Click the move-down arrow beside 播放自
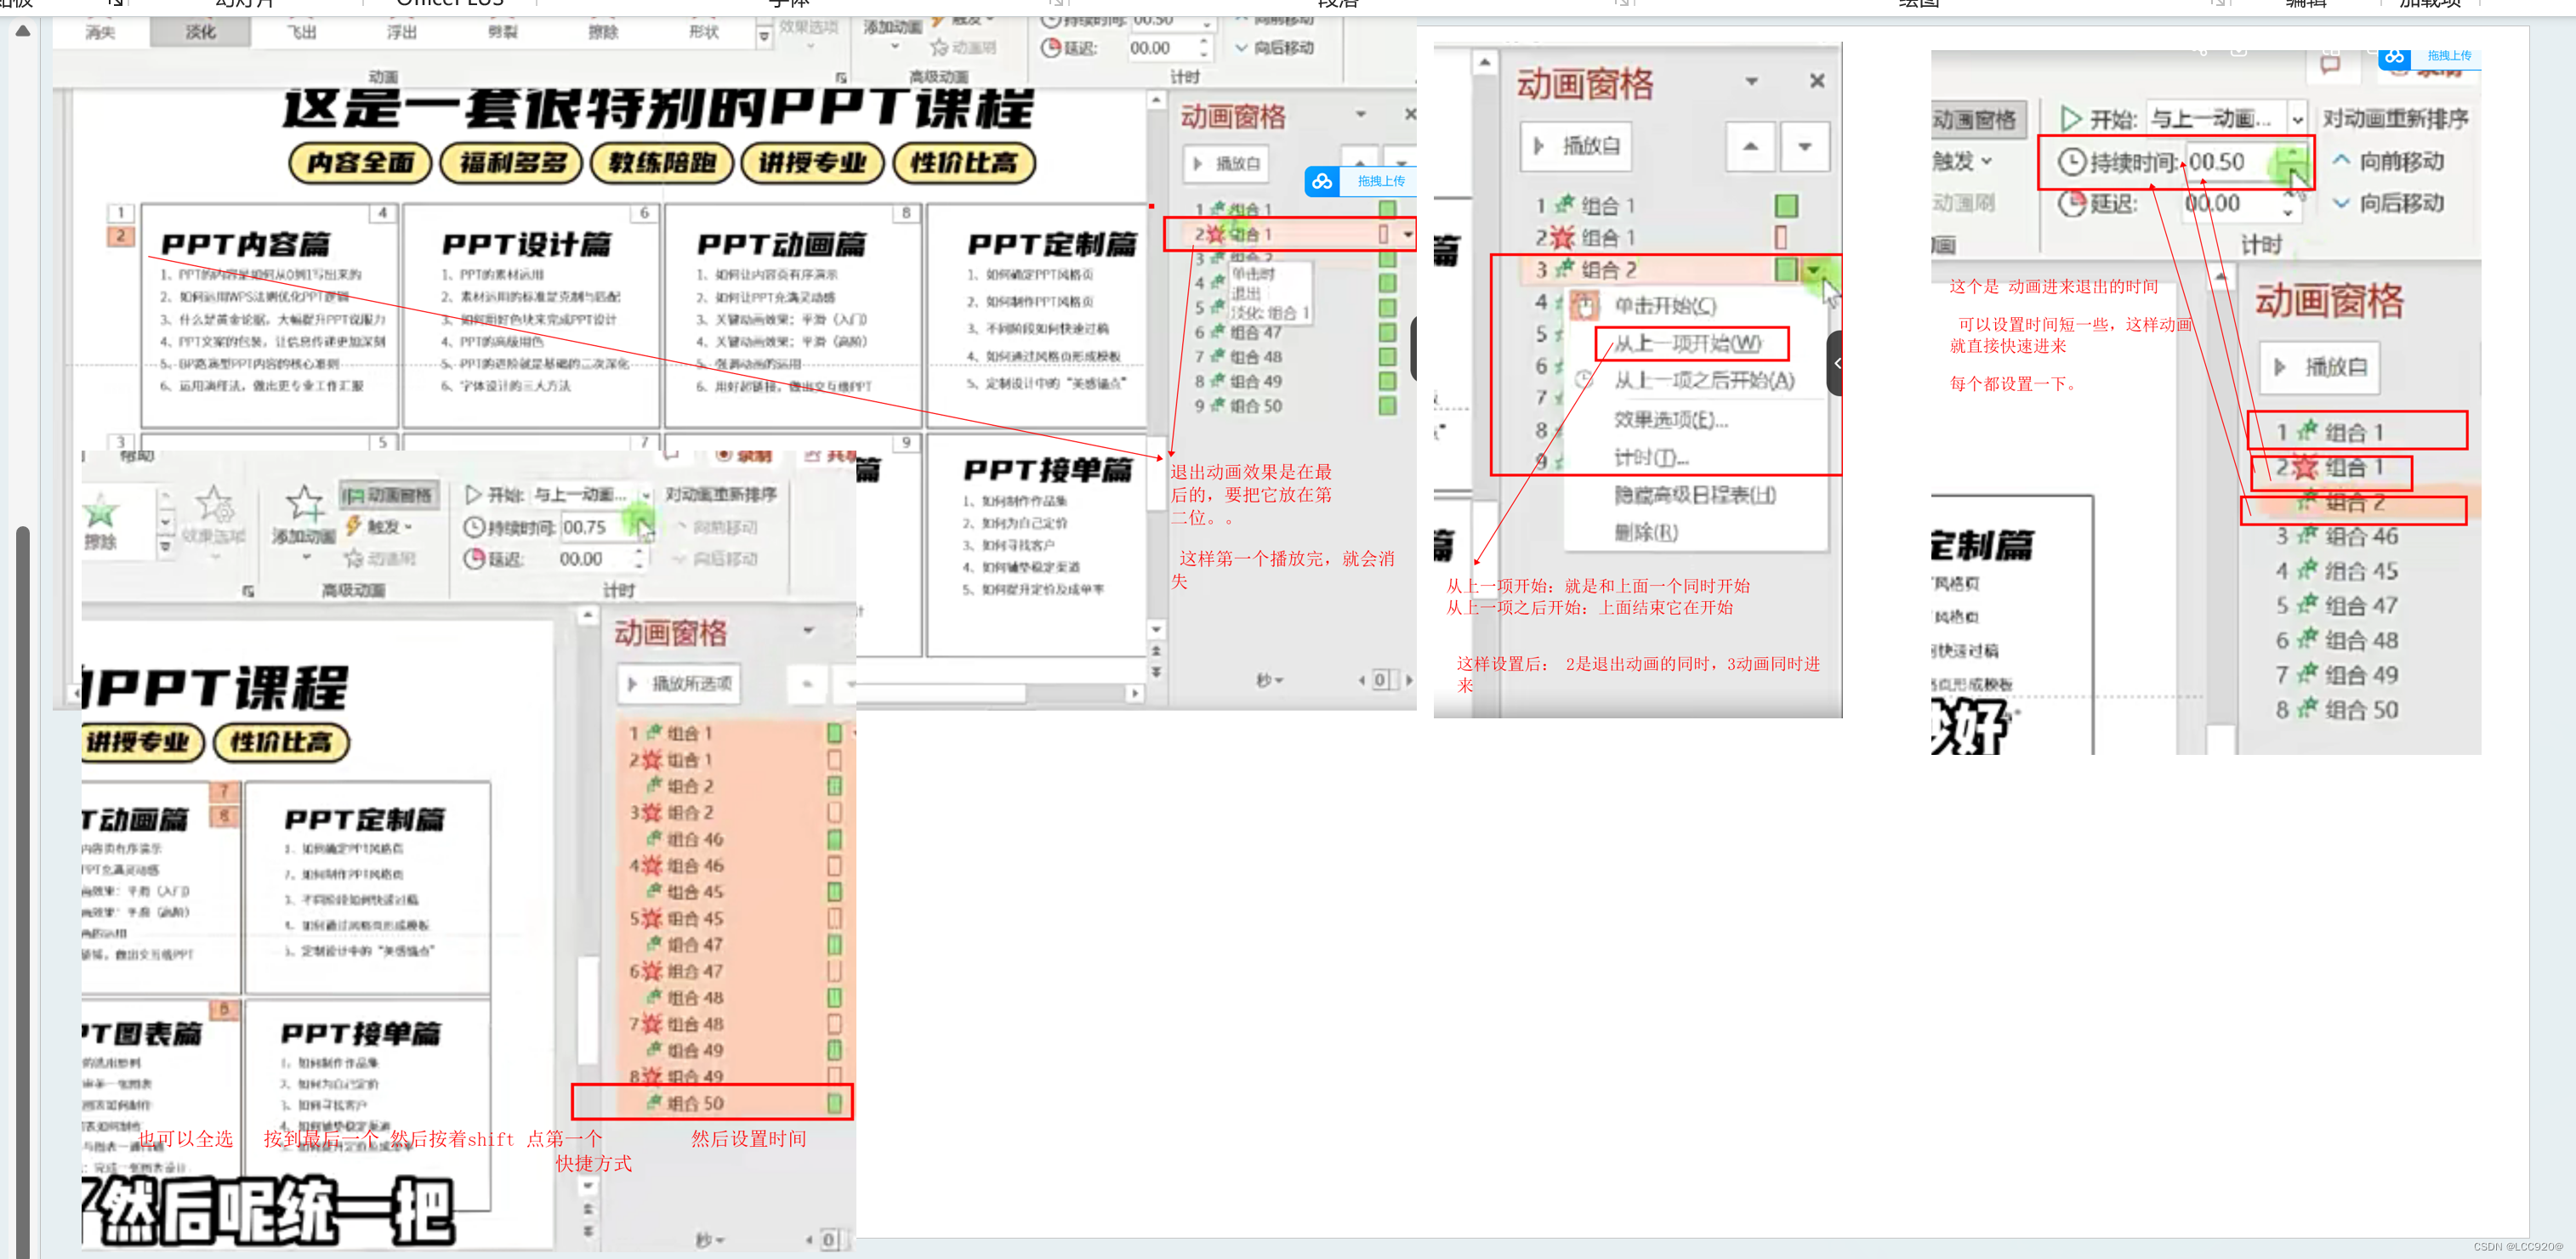This screenshot has width=2576, height=1259. point(1804,146)
